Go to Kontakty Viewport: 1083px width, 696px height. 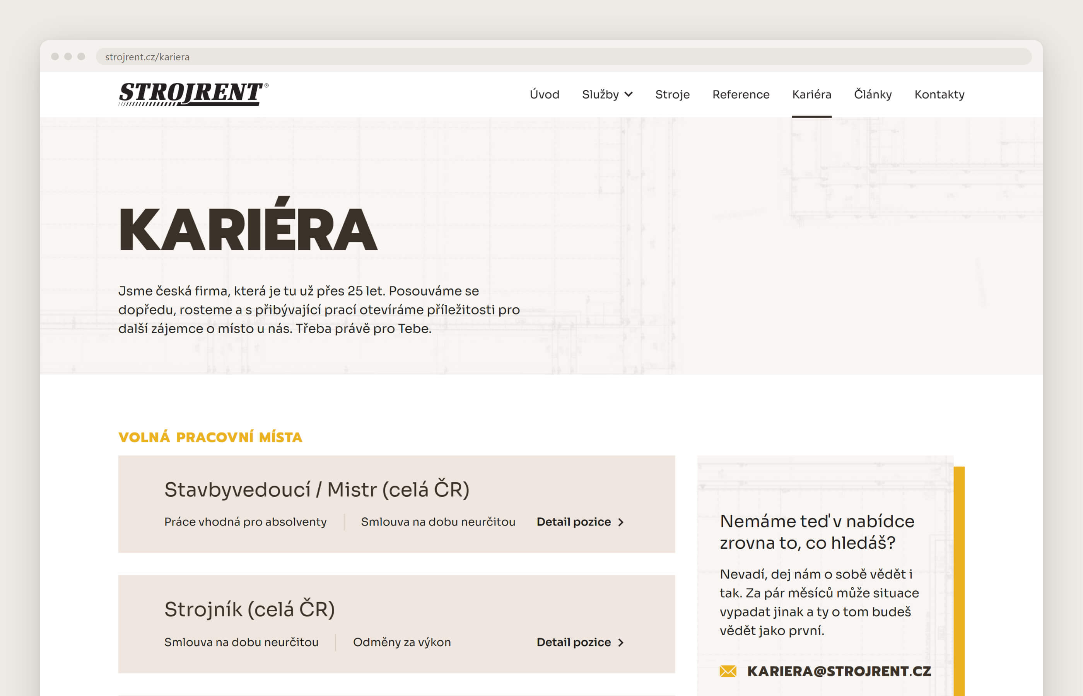[939, 94]
